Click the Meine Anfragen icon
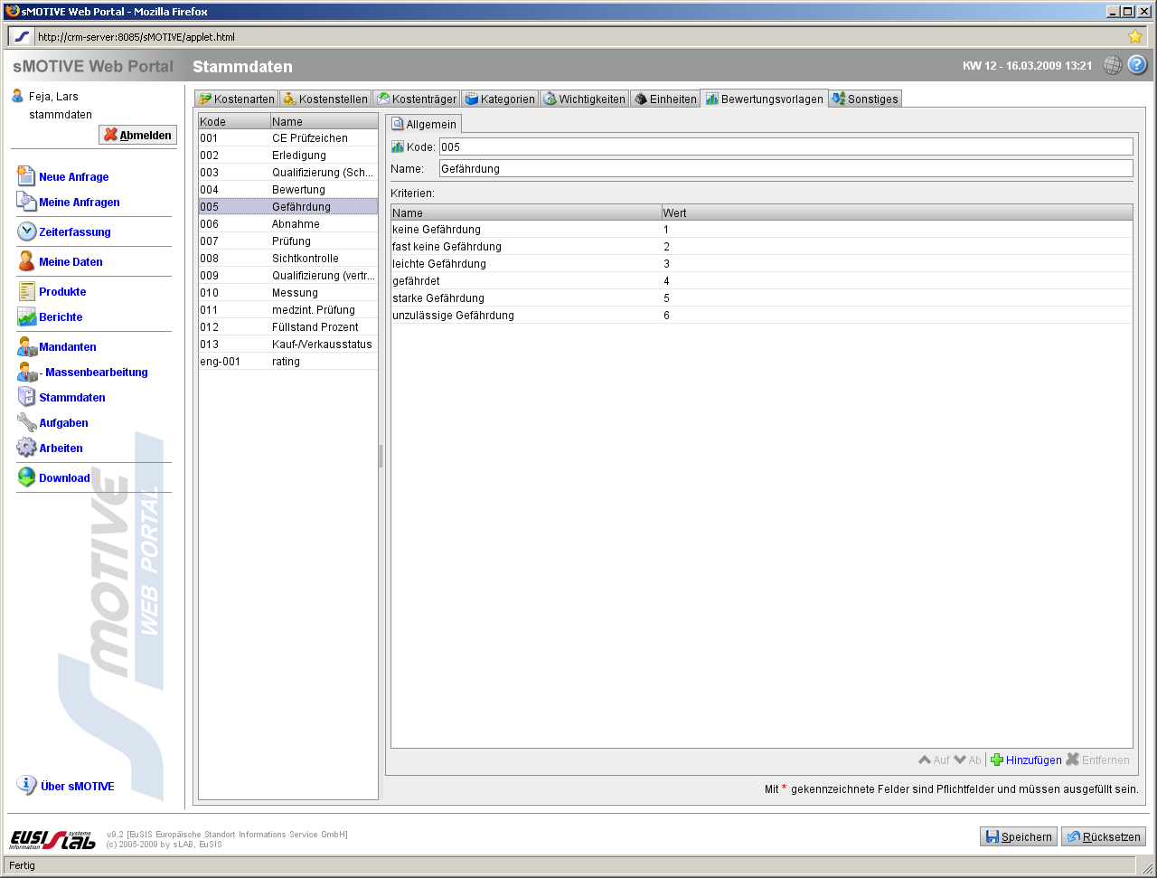The height and width of the screenshot is (878, 1157). click(26, 202)
